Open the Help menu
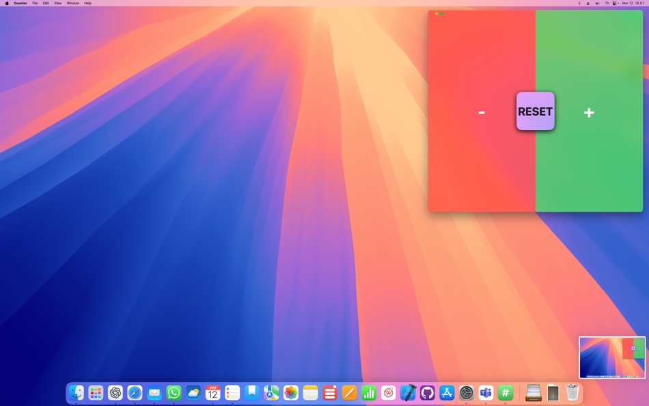Screen dimensions: 649x406 click(x=87, y=3)
